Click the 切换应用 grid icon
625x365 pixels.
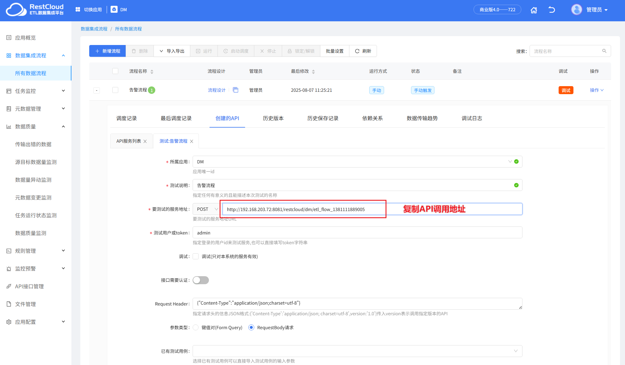(78, 9)
